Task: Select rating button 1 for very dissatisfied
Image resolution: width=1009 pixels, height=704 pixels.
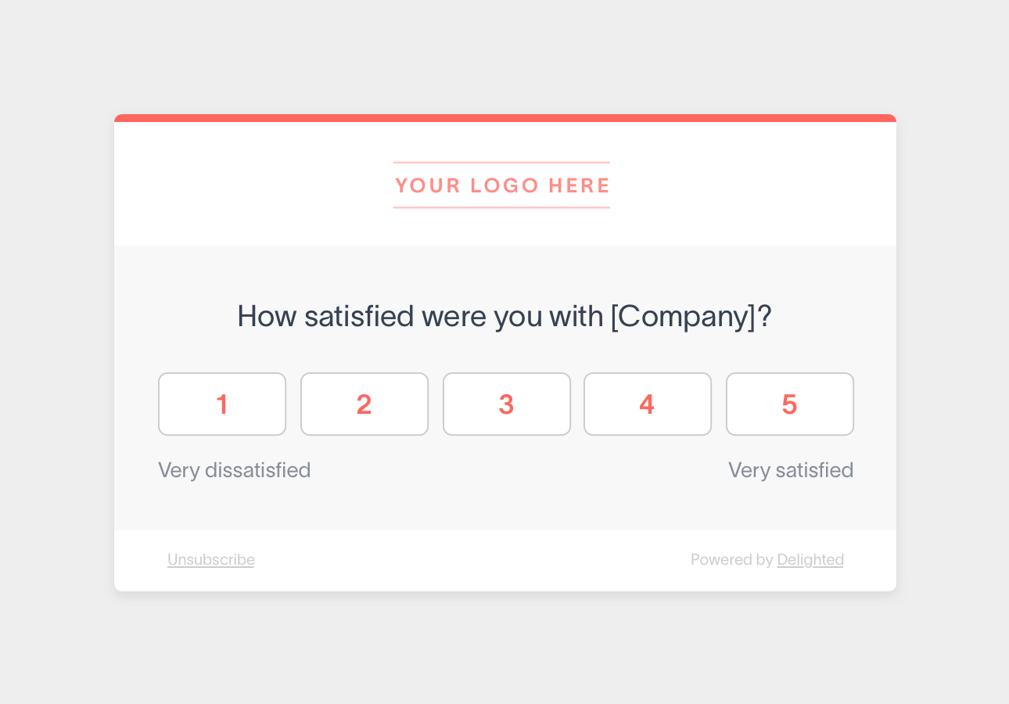Action: [222, 404]
